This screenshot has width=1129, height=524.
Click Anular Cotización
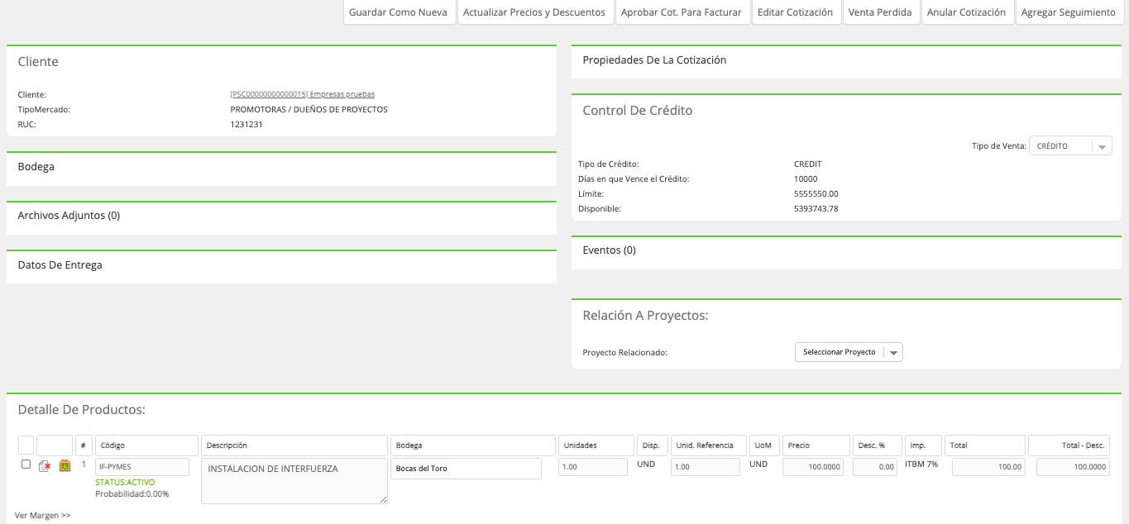pos(967,12)
